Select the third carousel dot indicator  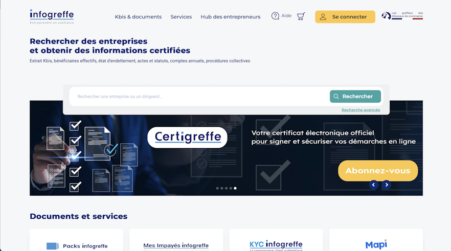(x=227, y=188)
